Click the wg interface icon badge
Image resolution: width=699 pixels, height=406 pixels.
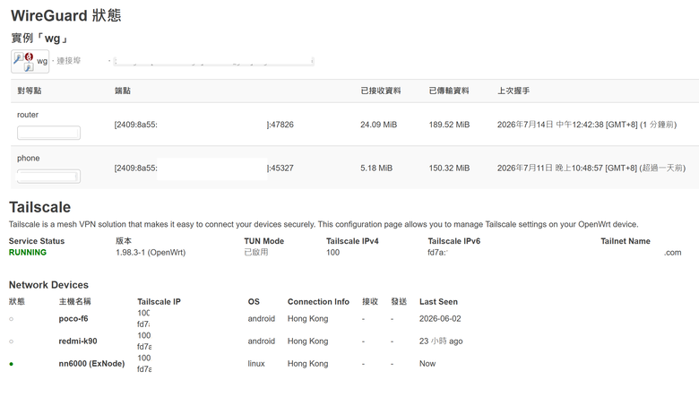point(30,61)
